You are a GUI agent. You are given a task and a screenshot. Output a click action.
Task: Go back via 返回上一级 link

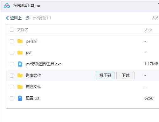pos(20,18)
